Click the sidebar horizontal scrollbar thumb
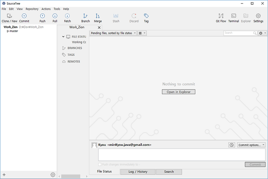 point(71,176)
